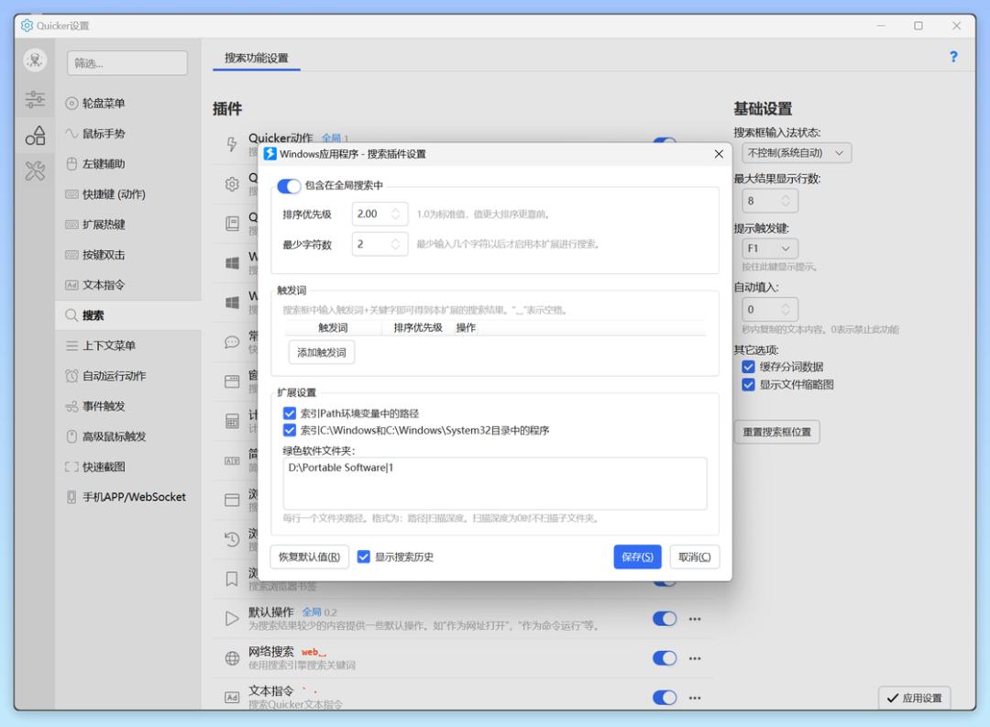The width and height of the screenshot is (990, 727).
Task: Open more options for 网络搜索 plugin
Action: (695, 658)
